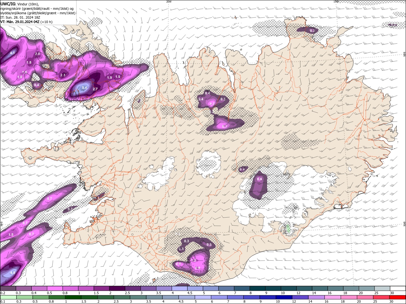Click the 15W longitude label
The image size is (406, 304).
pyautogui.click(x=336, y=2)
